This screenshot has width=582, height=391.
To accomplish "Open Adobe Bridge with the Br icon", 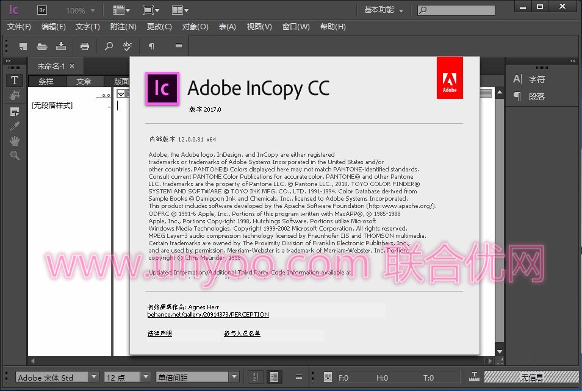I will point(42,10).
